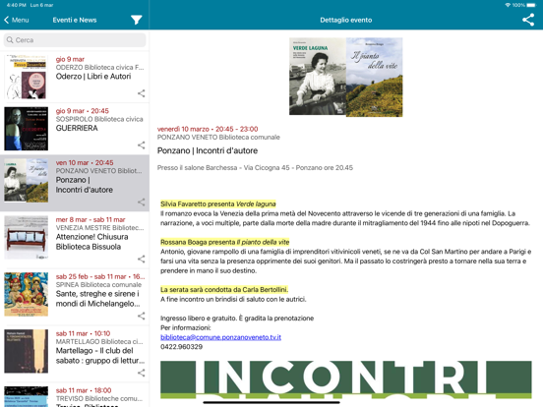This screenshot has width=543, height=407.
Task: Share the Sante, streghe e sirene event
Action: click(x=142, y=316)
